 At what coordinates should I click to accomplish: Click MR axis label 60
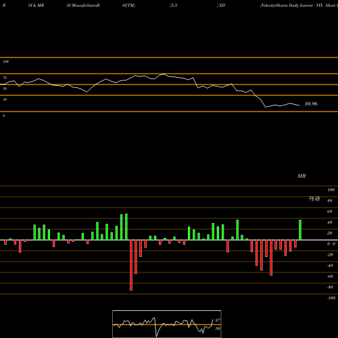pos(330,212)
